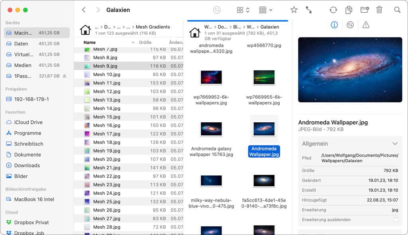Select Macin... volume in sidebar
Image resolution: width=408 pixels, height=235 pixels.
37,33
